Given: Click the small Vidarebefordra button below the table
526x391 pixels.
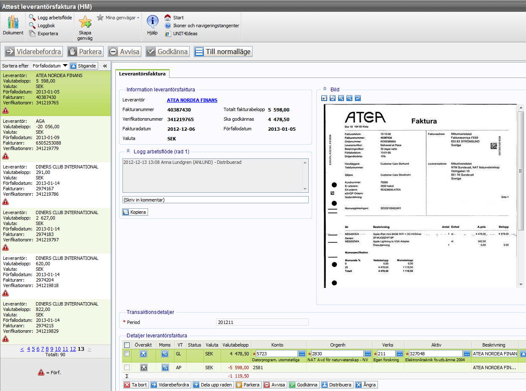Looking at the screenshot, I should (170, 385).
